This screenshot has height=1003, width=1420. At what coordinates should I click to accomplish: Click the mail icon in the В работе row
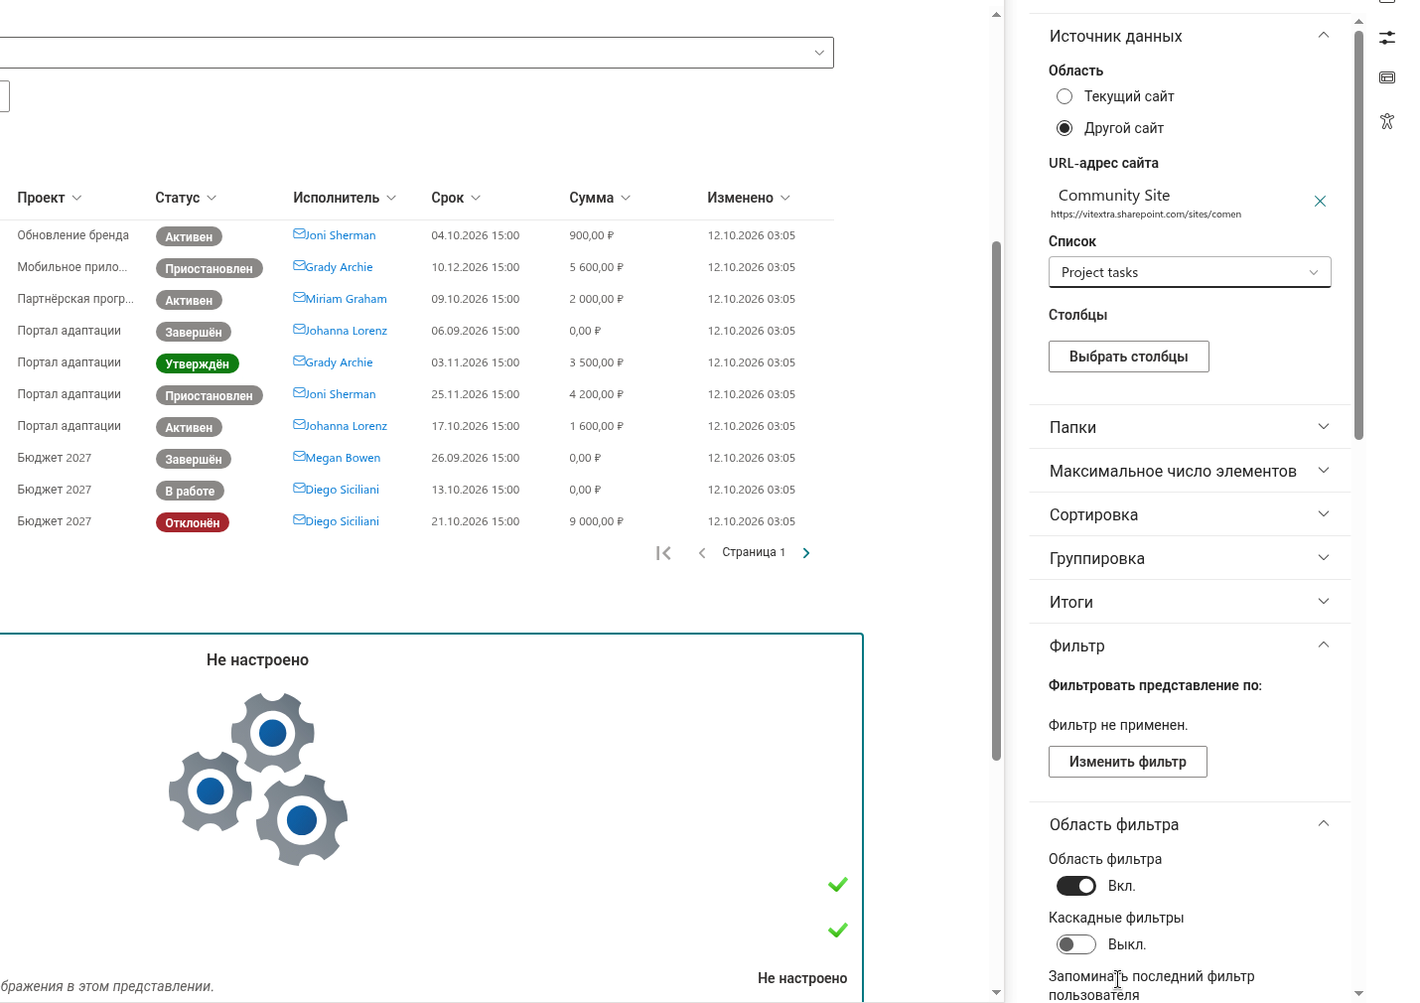(x=299, y=489)
